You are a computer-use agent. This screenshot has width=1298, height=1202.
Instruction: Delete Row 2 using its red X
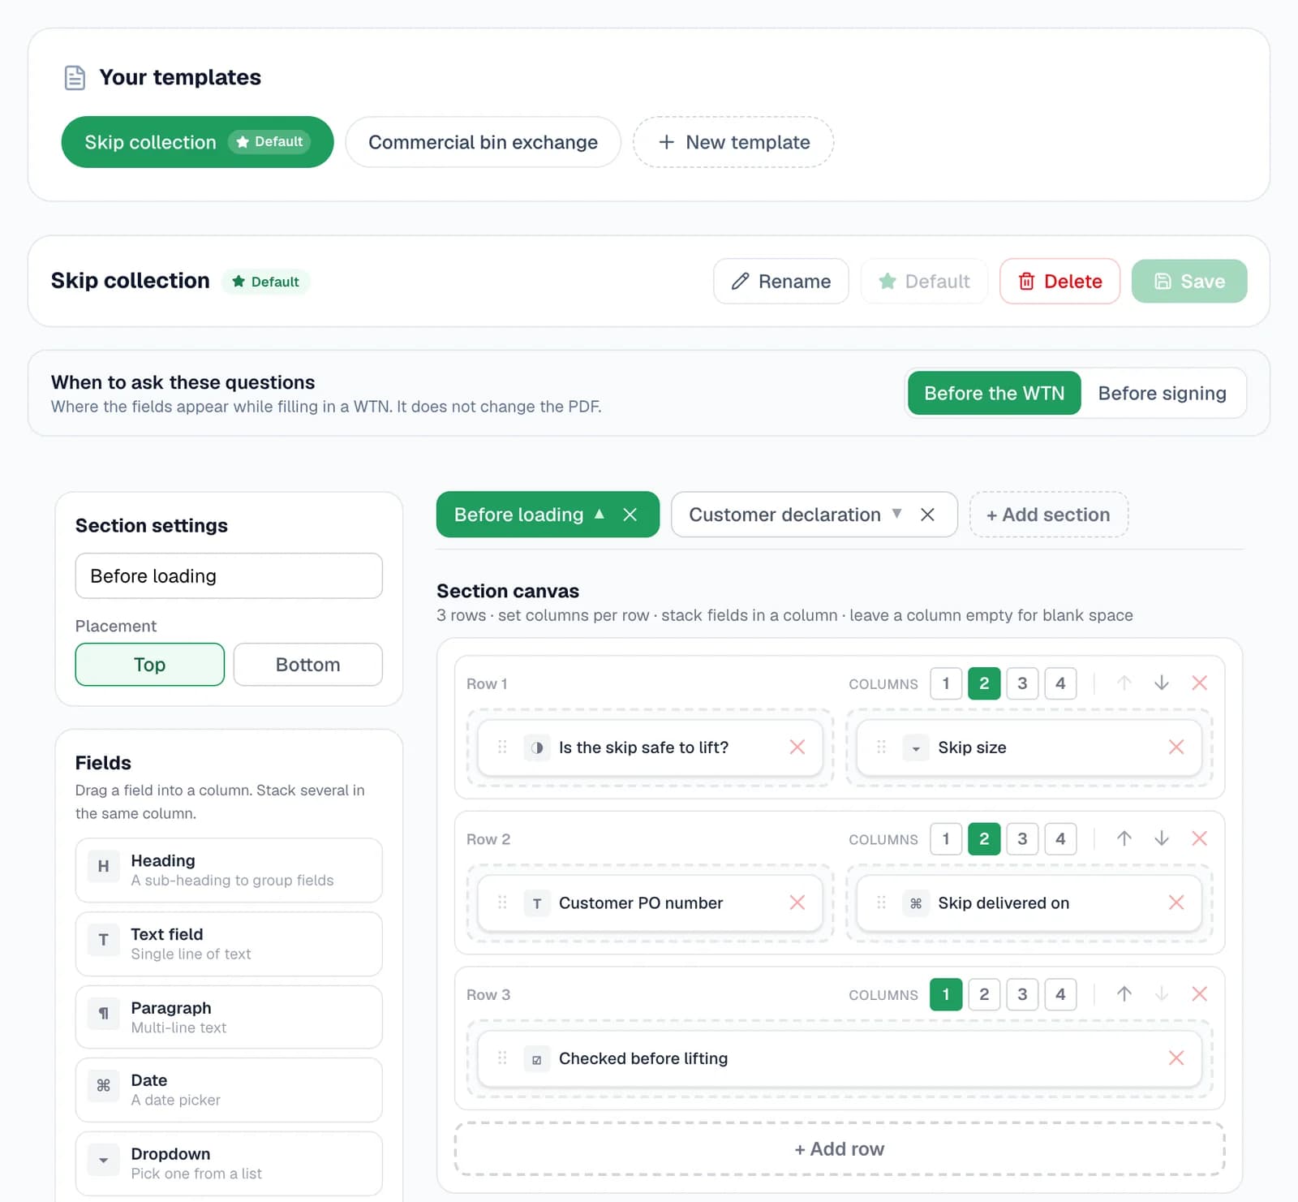pos(1199,838)
